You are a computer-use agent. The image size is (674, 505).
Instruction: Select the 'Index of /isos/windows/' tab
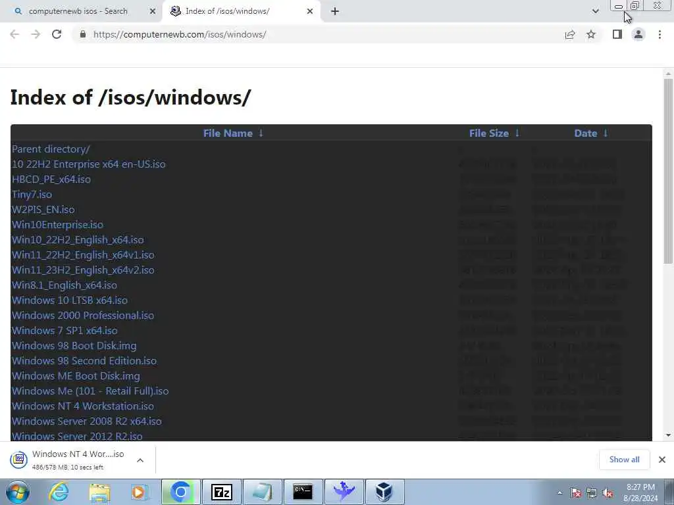click(x=227, y=11)
